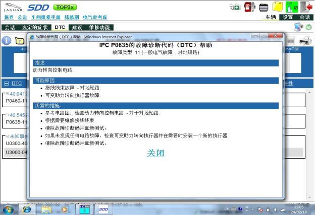The width and height of the screenshot is (315, 215).
Task: Select the 选定的症状 tab
Action: pos(35,28)
